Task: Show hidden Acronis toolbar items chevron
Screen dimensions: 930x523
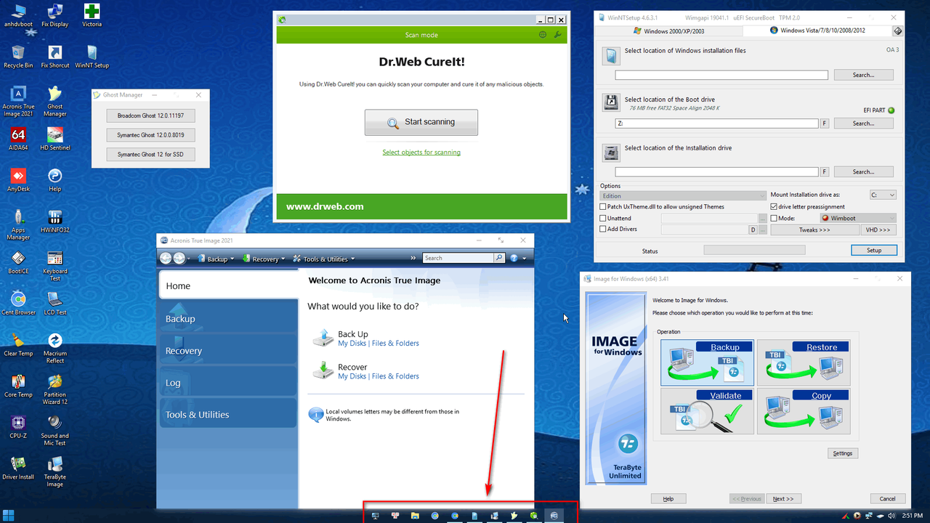Action: [413, 258]
